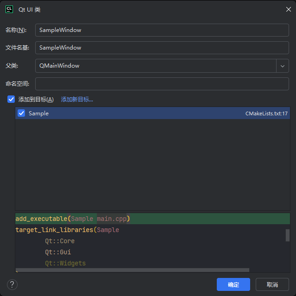Open the QMainWindow combo box
Viewport: 296px width, 296px height.
coord(155,66)
